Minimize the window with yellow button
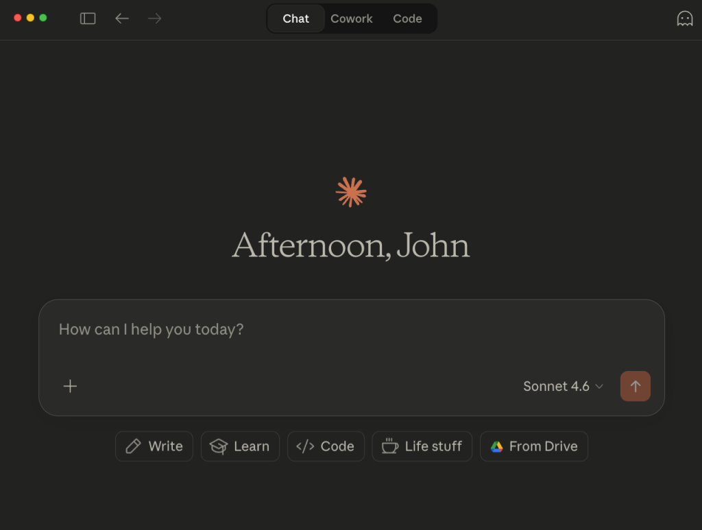This screenshot has width=702, height=530. point(30,18)
